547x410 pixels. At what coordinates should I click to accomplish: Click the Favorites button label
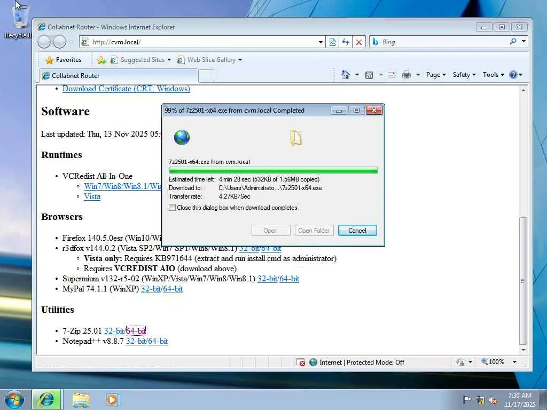68,60
